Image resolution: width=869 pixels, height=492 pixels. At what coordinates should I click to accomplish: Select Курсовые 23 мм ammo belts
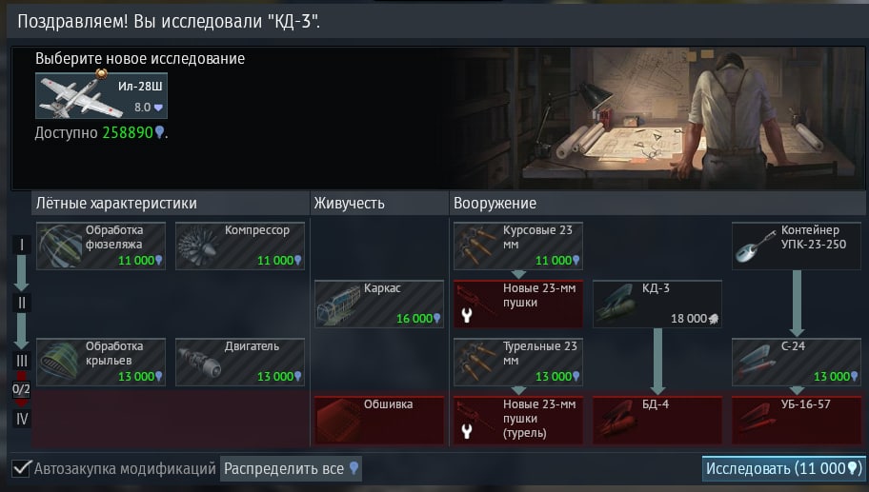click(x=518, y=246)
